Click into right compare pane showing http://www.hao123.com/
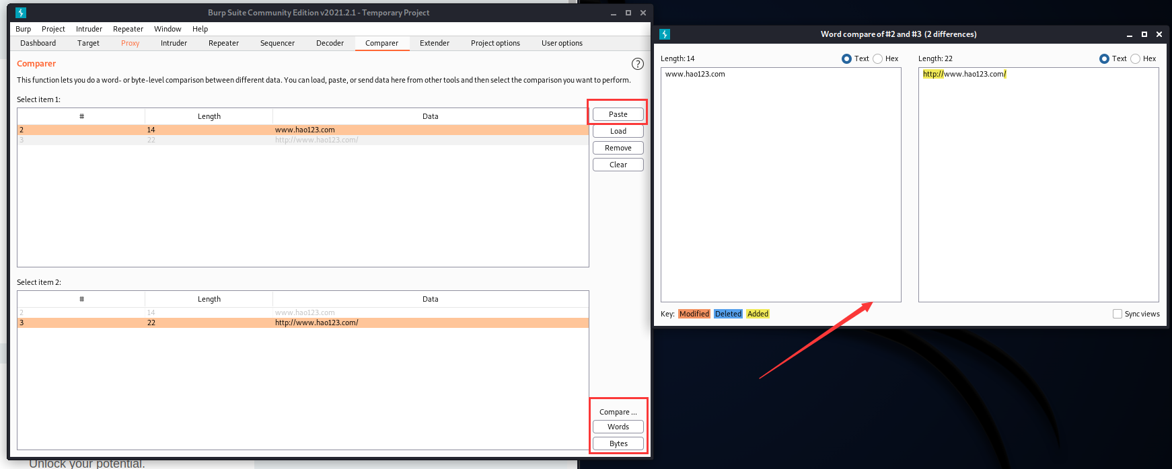The width and height of the screenshot is (1172, 469). (1039, 185)
